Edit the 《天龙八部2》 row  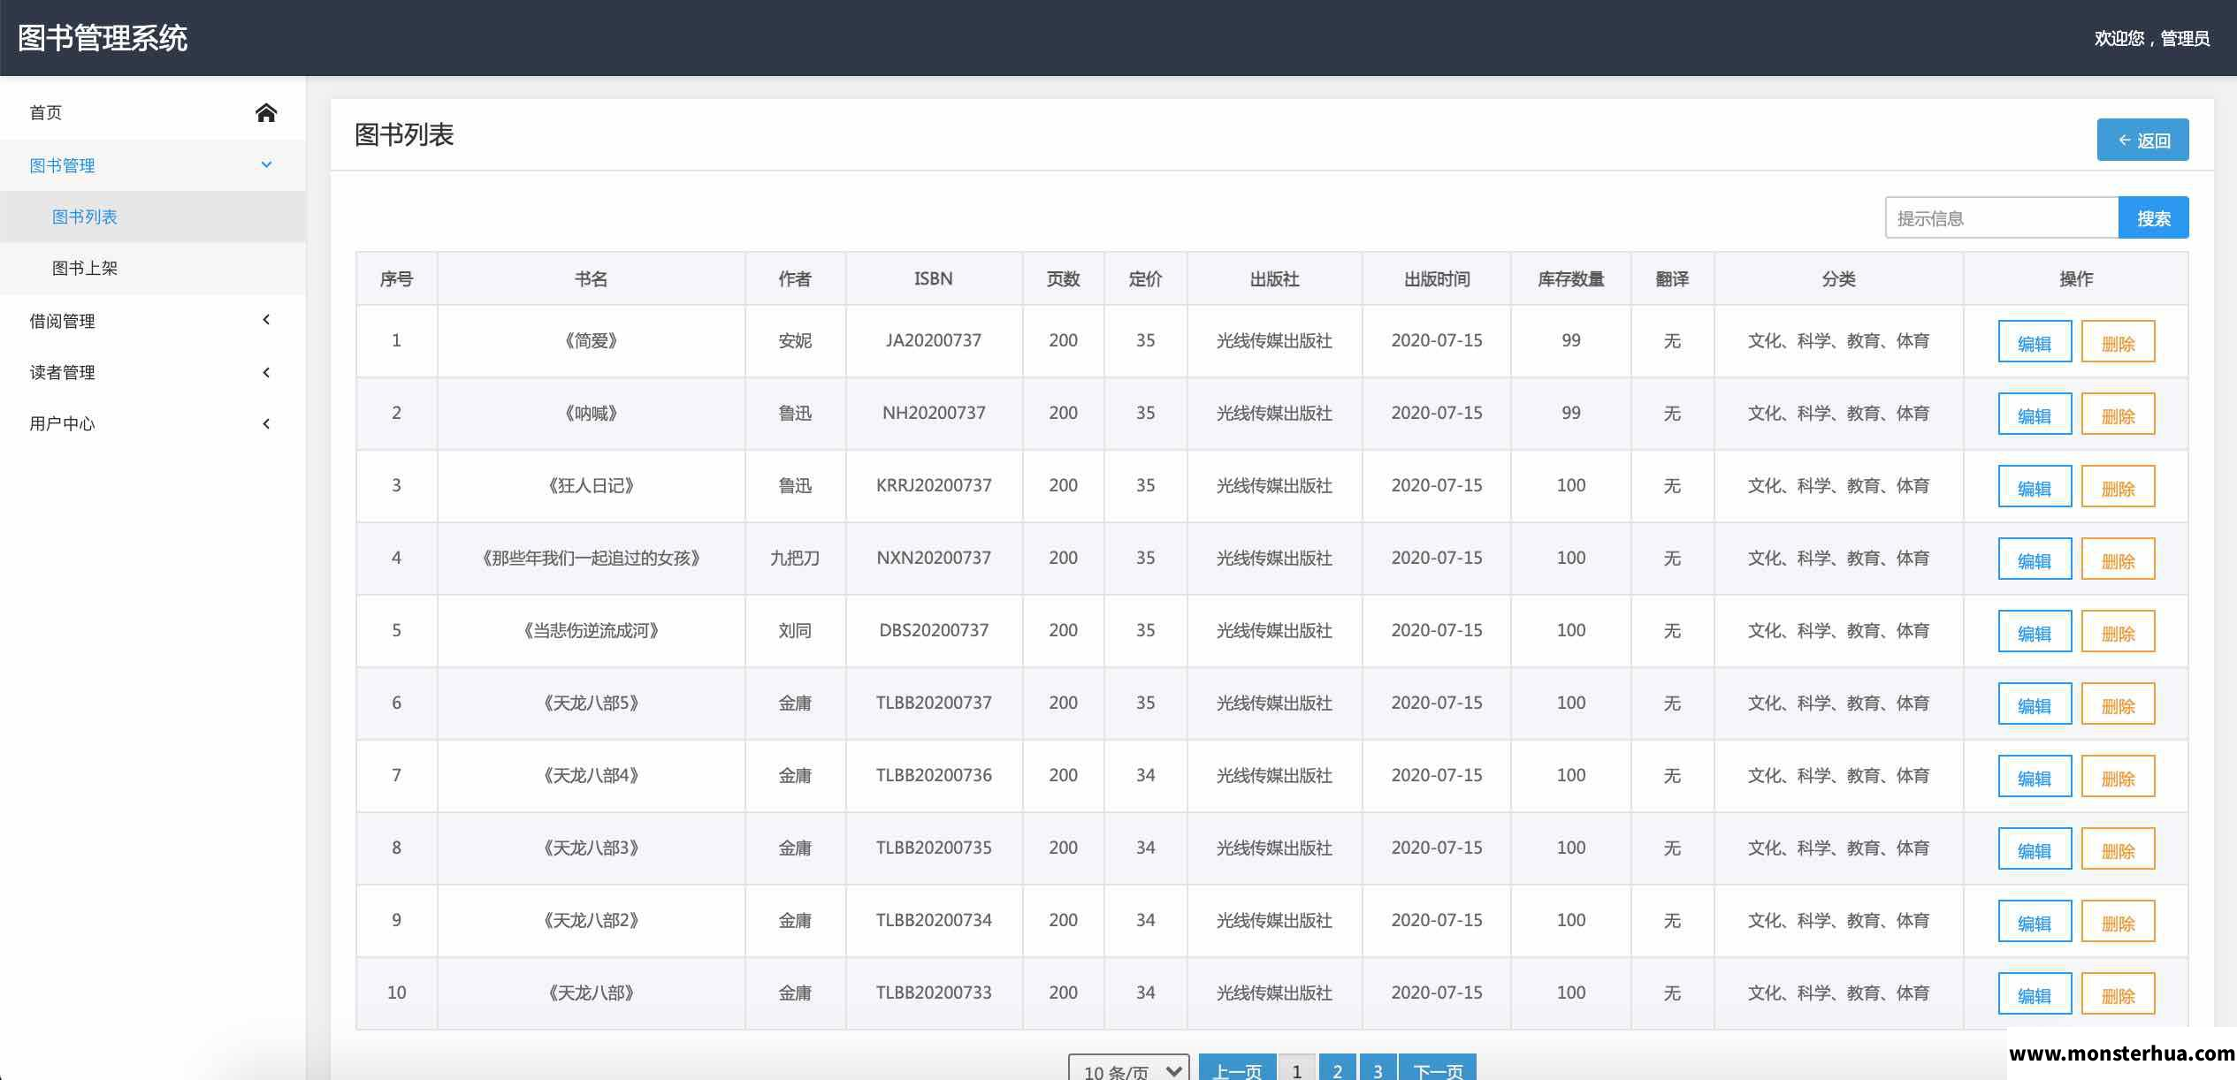click(2035, 921)
